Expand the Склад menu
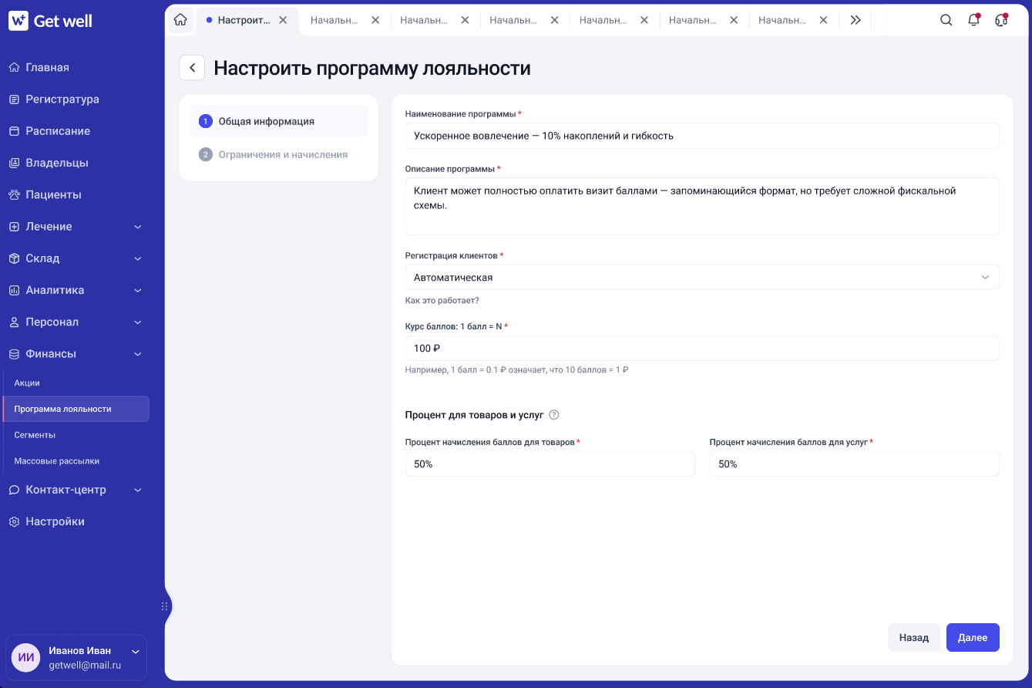The width and height of the screenshot is (1032, 688). (138, 258)
